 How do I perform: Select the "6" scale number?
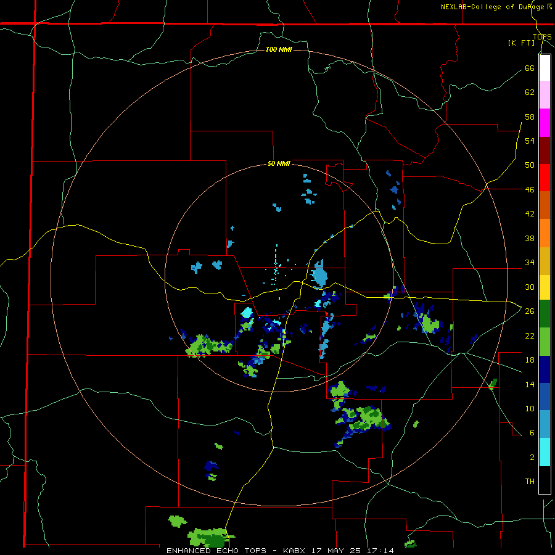click(x=532, y=433)
